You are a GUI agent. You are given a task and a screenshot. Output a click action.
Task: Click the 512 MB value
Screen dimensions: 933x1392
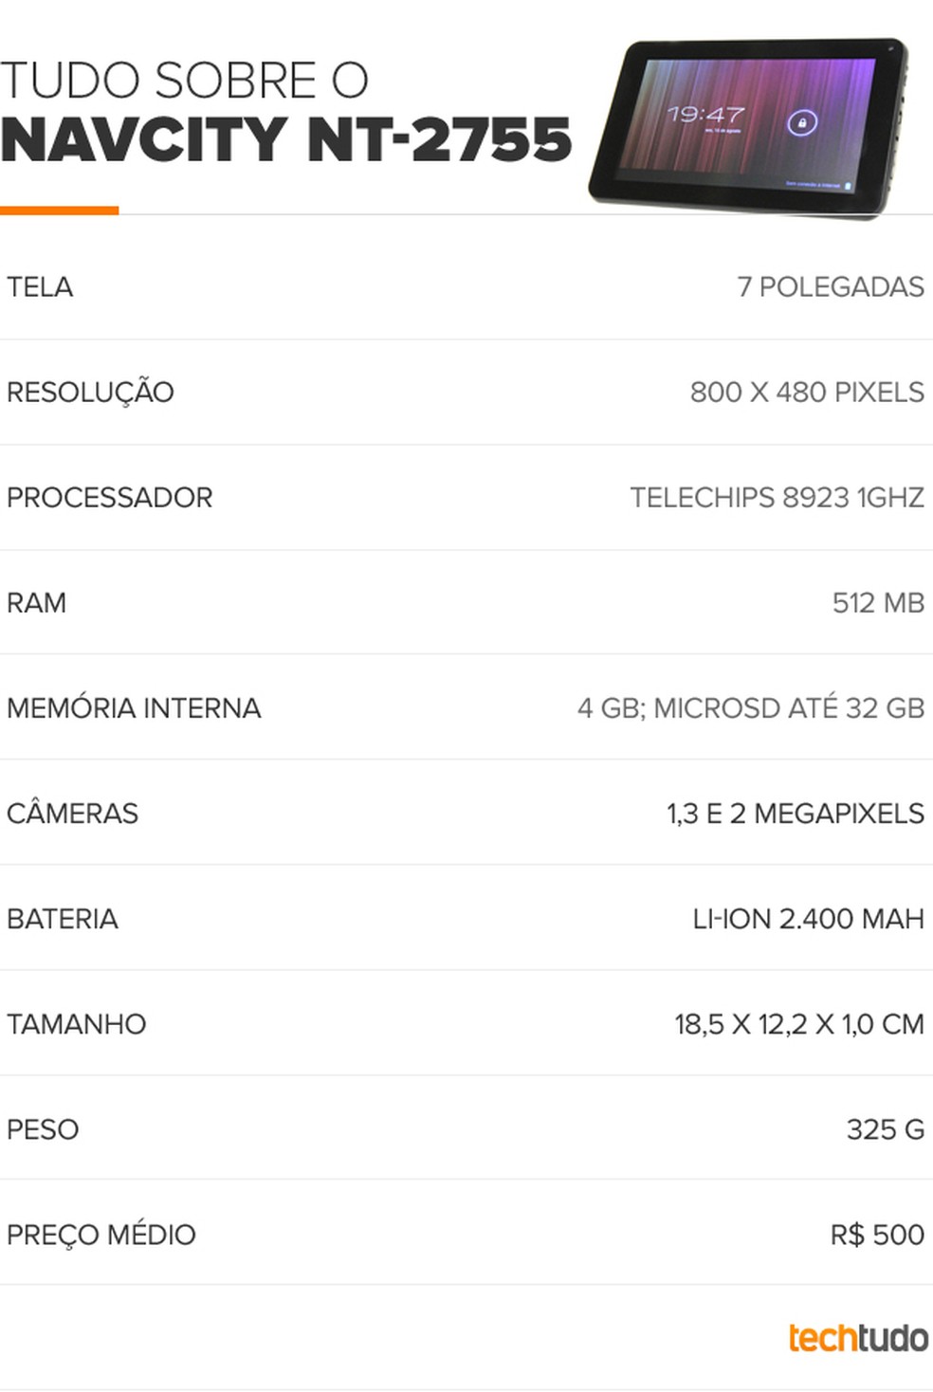point(878,603)
